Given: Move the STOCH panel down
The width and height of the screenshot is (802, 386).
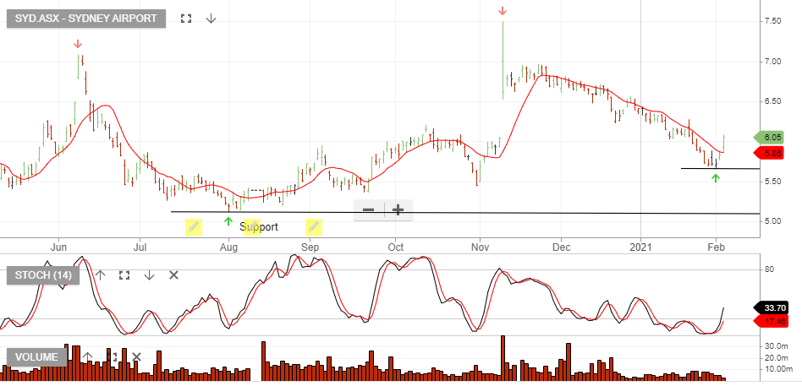Looking at the screenshot, I should coord(149,275).
